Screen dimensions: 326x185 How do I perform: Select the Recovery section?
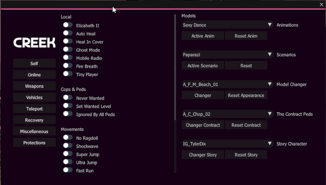[34, 120]
